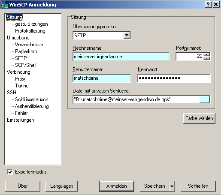Click the private key file path field
Viewport: 221px width, 195px height.
tap(136, 99)
